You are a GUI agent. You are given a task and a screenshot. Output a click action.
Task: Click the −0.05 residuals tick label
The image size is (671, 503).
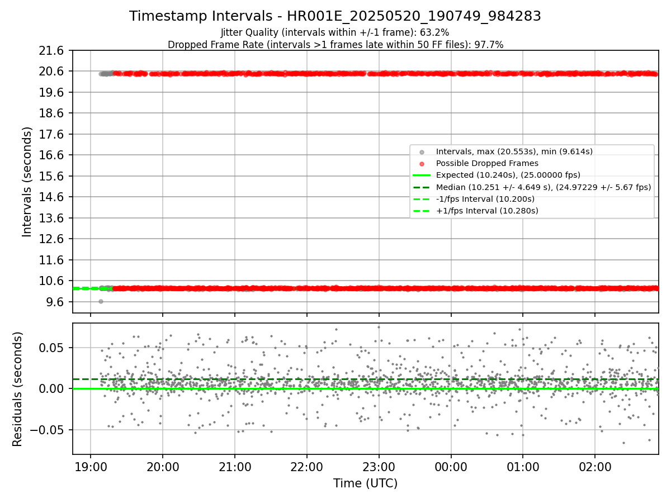click(x=47, y=430)
